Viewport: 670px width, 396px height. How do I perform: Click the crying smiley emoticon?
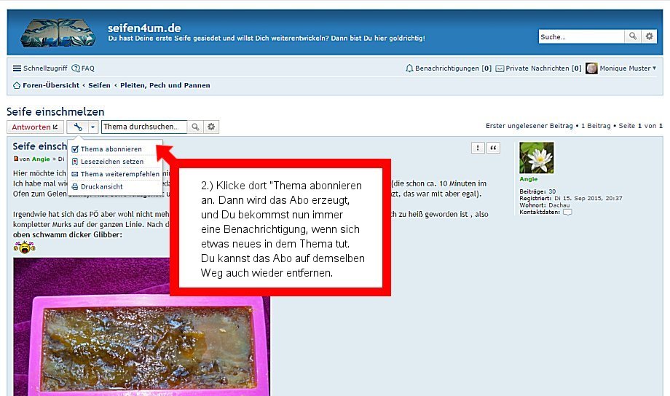coord(24,247)
